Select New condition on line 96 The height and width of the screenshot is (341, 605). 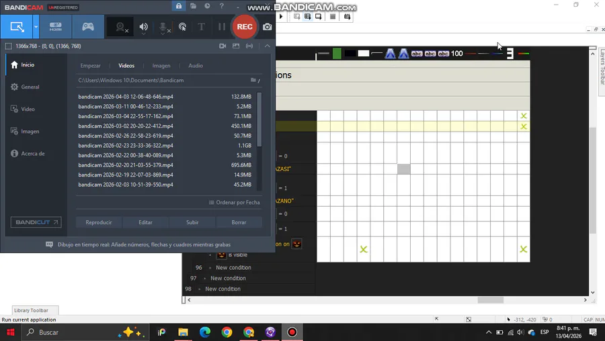(233, 267)
